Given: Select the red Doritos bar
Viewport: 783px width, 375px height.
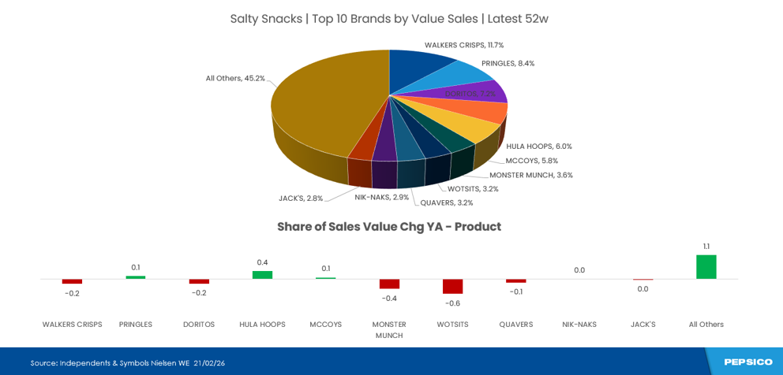Looking at the screenshot, I should [199, 281].
